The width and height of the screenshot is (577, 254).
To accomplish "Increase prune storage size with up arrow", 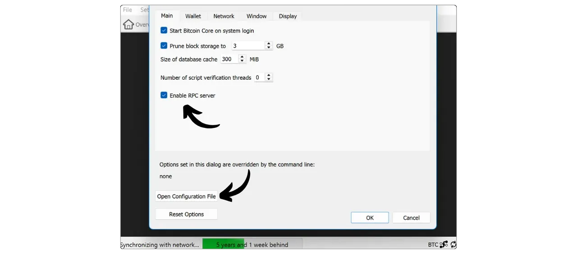I will 269,44.
